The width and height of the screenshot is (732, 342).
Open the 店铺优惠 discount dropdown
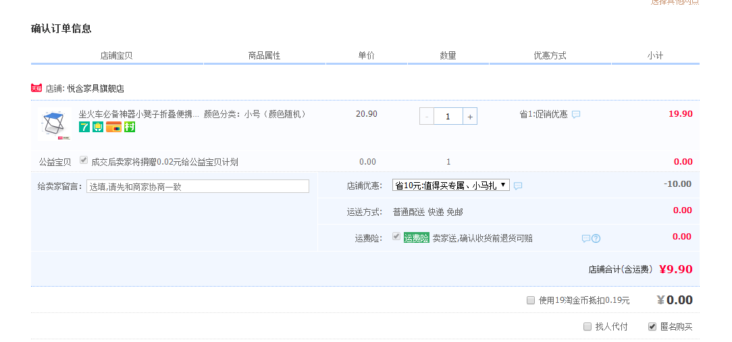[x=451, y=186]
